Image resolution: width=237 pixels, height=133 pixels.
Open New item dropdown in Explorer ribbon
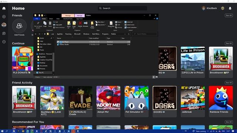pos(100,22)
